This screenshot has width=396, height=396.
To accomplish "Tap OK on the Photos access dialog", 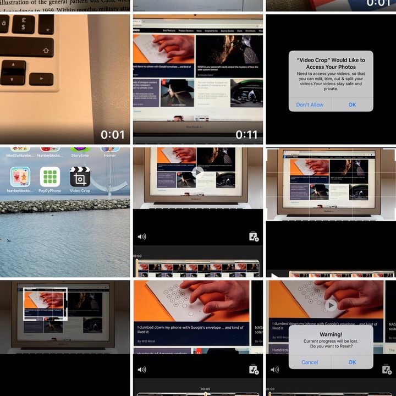I will (x=352, y=105).
